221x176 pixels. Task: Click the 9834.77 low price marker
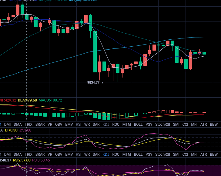pyautogui.click(x=93, y=82)
